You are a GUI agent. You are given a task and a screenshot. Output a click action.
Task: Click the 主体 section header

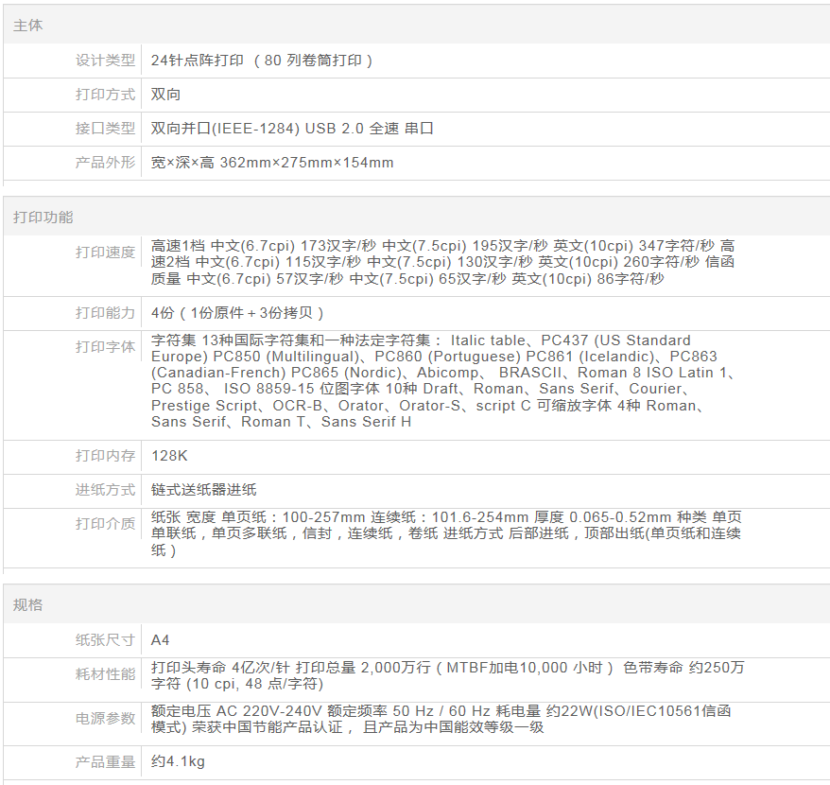point(28,26)
